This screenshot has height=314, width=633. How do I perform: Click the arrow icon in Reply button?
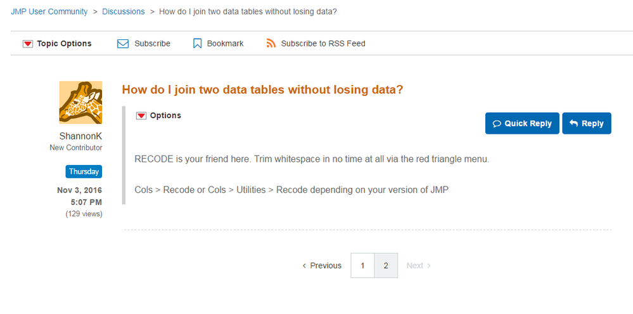573,124
